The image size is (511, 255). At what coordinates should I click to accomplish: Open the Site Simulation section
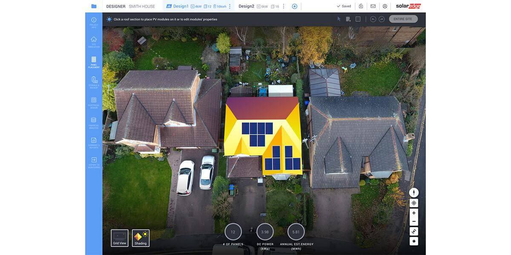pos(94,41)
